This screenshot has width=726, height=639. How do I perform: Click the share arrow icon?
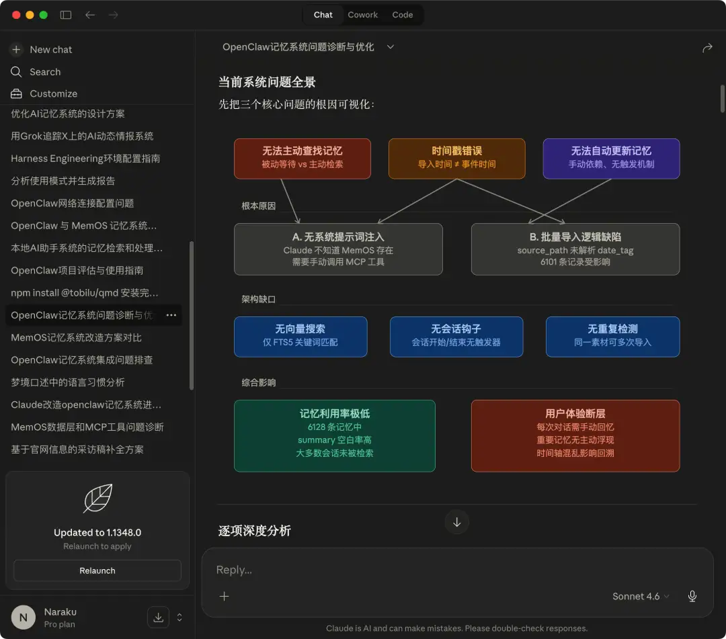707,48
